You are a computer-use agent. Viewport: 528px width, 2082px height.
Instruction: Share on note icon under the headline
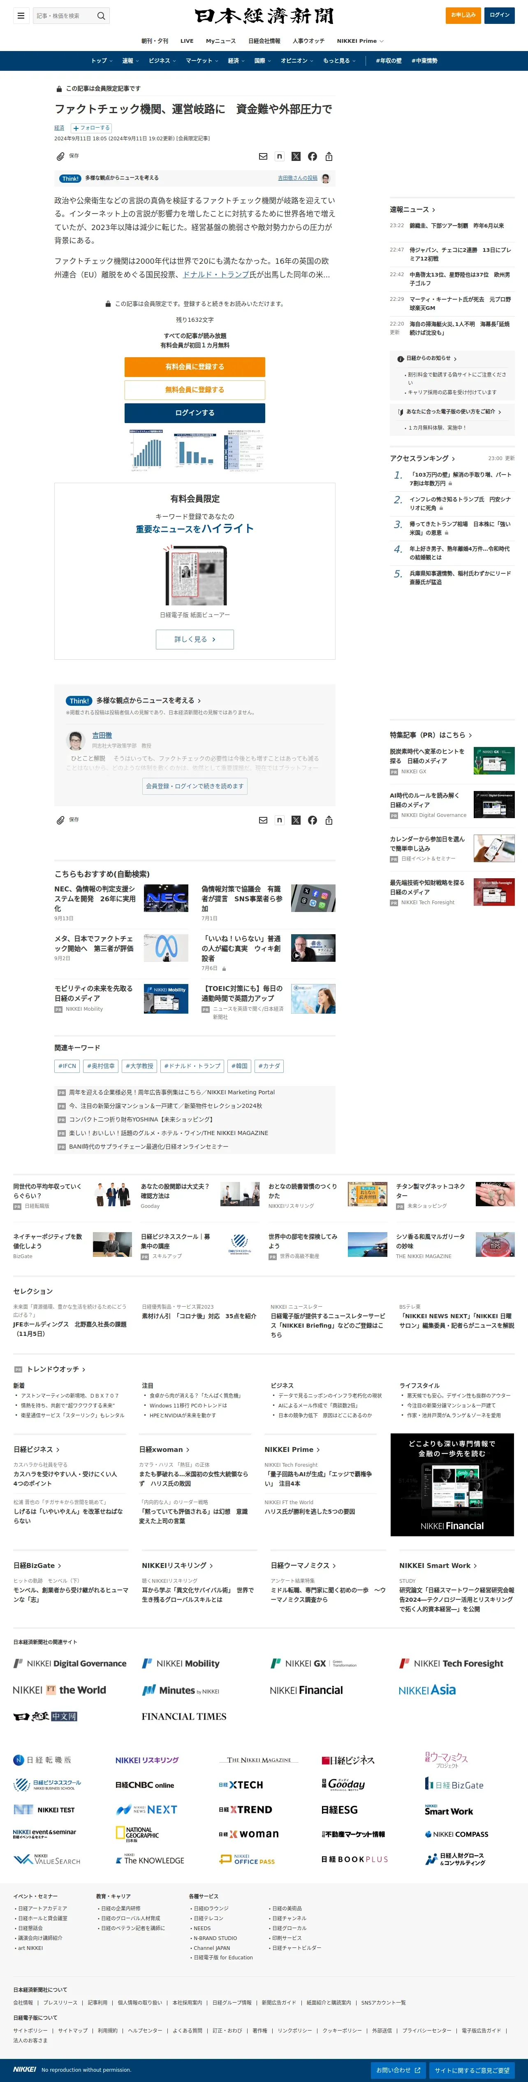pos(279,156)
